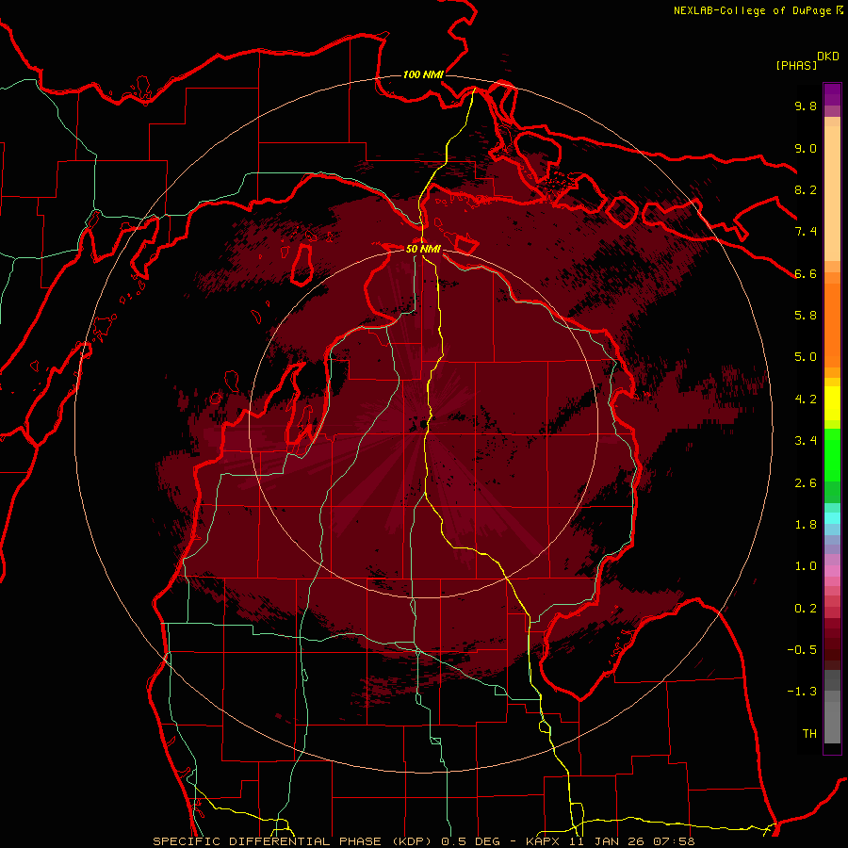Screen dimensions: 848x848
Task: Click the "50 NMI" range ring label
Action: click(423, 249)
